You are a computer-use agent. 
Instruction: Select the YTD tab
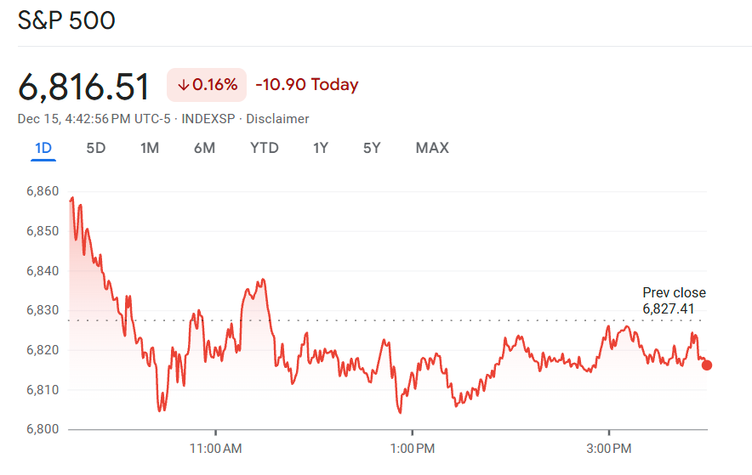tap(265, 149)
